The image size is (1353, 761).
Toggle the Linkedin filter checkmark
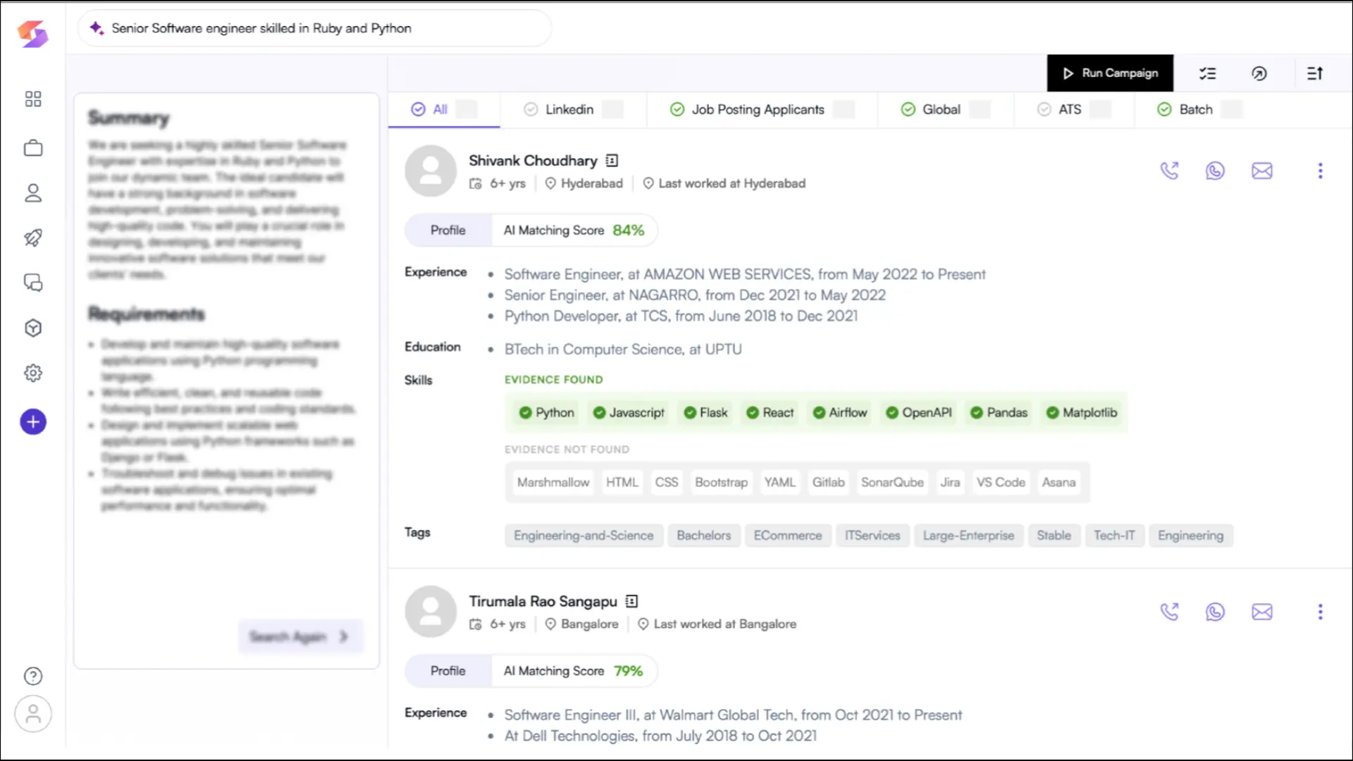(530, 109)
